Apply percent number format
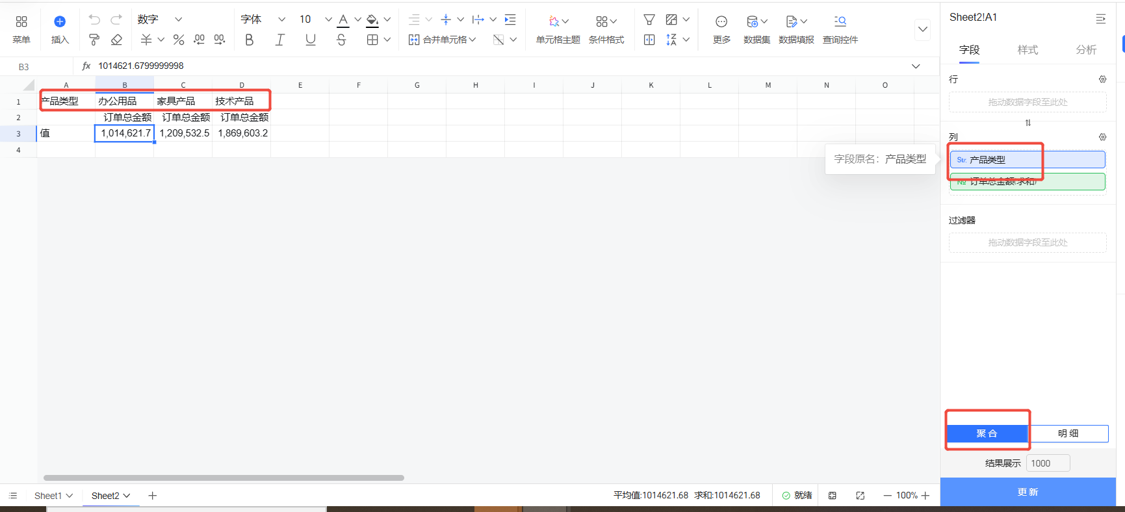 (179, 40)
